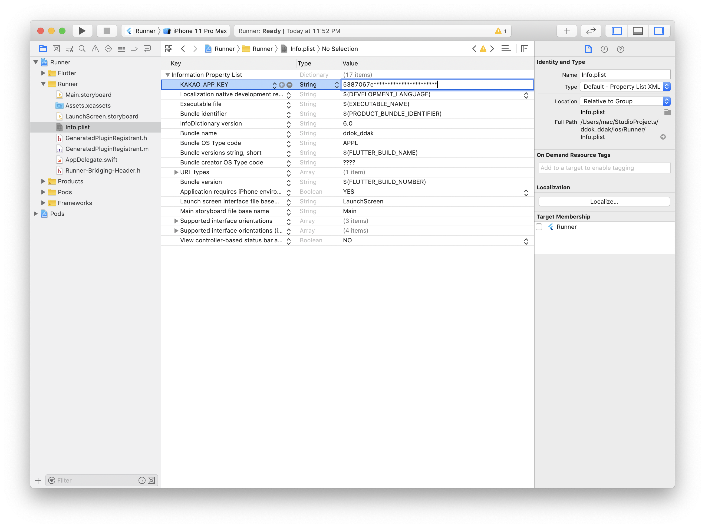Screen dimensions: 705x528
Task: Expand the Products folder
Action: coord(43,181)
